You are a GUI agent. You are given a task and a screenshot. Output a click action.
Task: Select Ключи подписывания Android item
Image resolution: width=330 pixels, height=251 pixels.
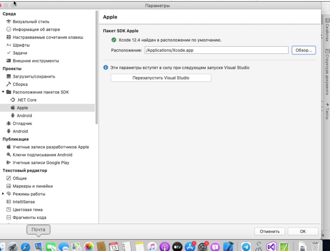42,155
